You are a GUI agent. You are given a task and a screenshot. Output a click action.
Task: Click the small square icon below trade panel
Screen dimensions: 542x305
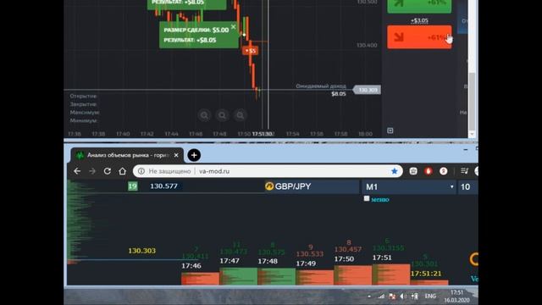pos(390,130)
